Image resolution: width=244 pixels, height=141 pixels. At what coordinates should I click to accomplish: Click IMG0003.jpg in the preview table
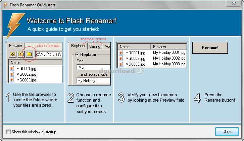click(x=135, y=64)
